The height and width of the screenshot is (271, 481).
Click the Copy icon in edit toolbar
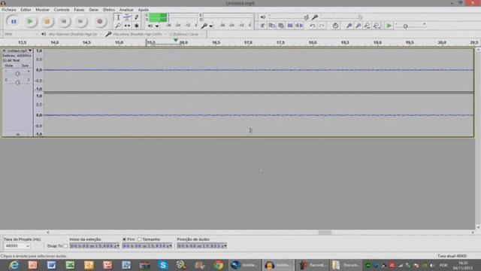pos(272,26)
